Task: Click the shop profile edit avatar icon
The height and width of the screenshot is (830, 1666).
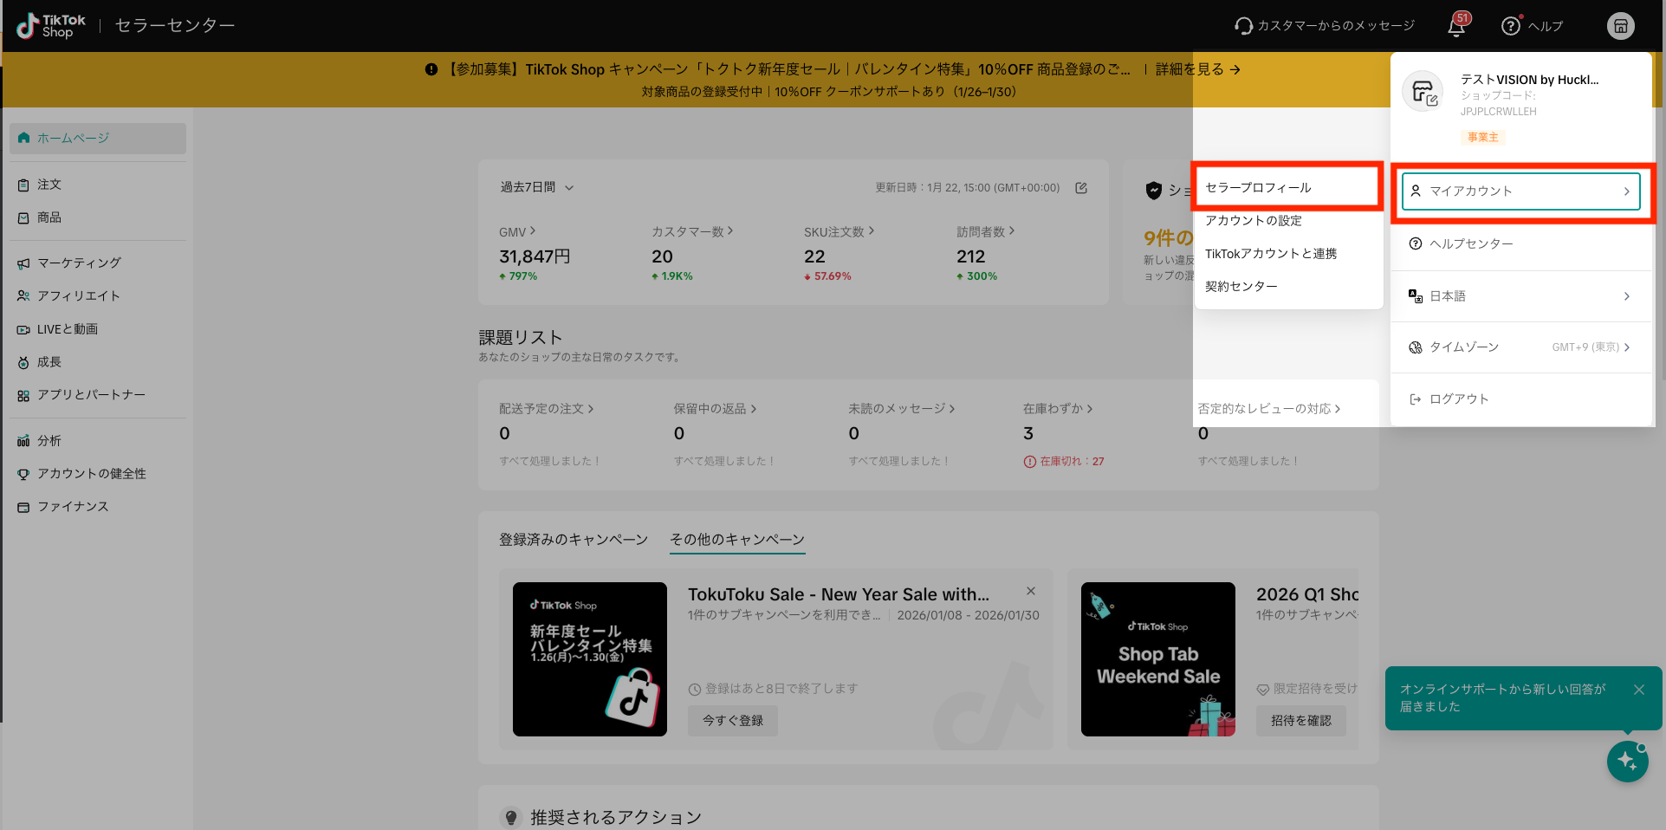Action: pos(1423,92)
